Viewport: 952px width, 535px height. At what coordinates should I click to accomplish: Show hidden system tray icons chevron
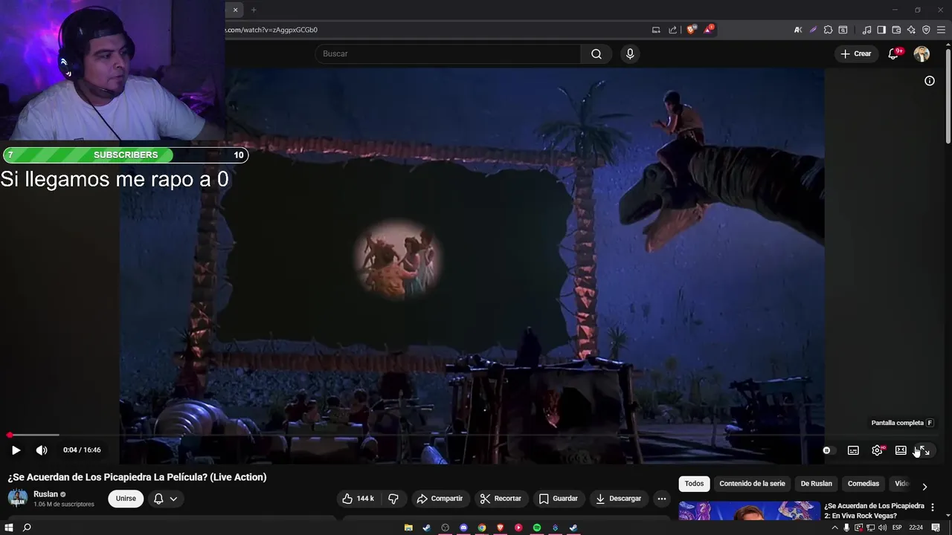click(x=834, y=528)
